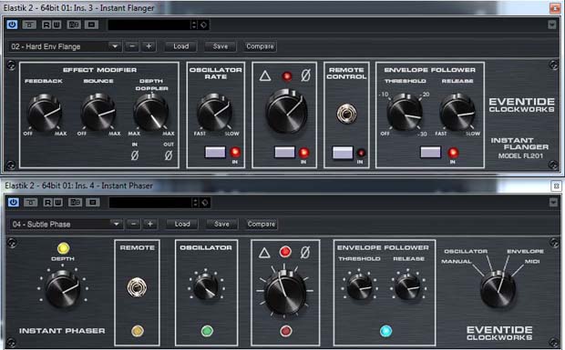
Task: Toggle power button in Instant Flanger window
Action: pos(12,25)
